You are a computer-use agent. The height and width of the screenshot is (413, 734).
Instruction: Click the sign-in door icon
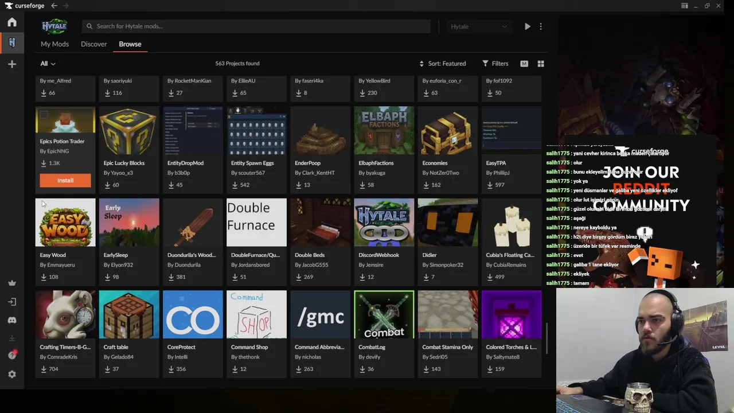(12, 302)
